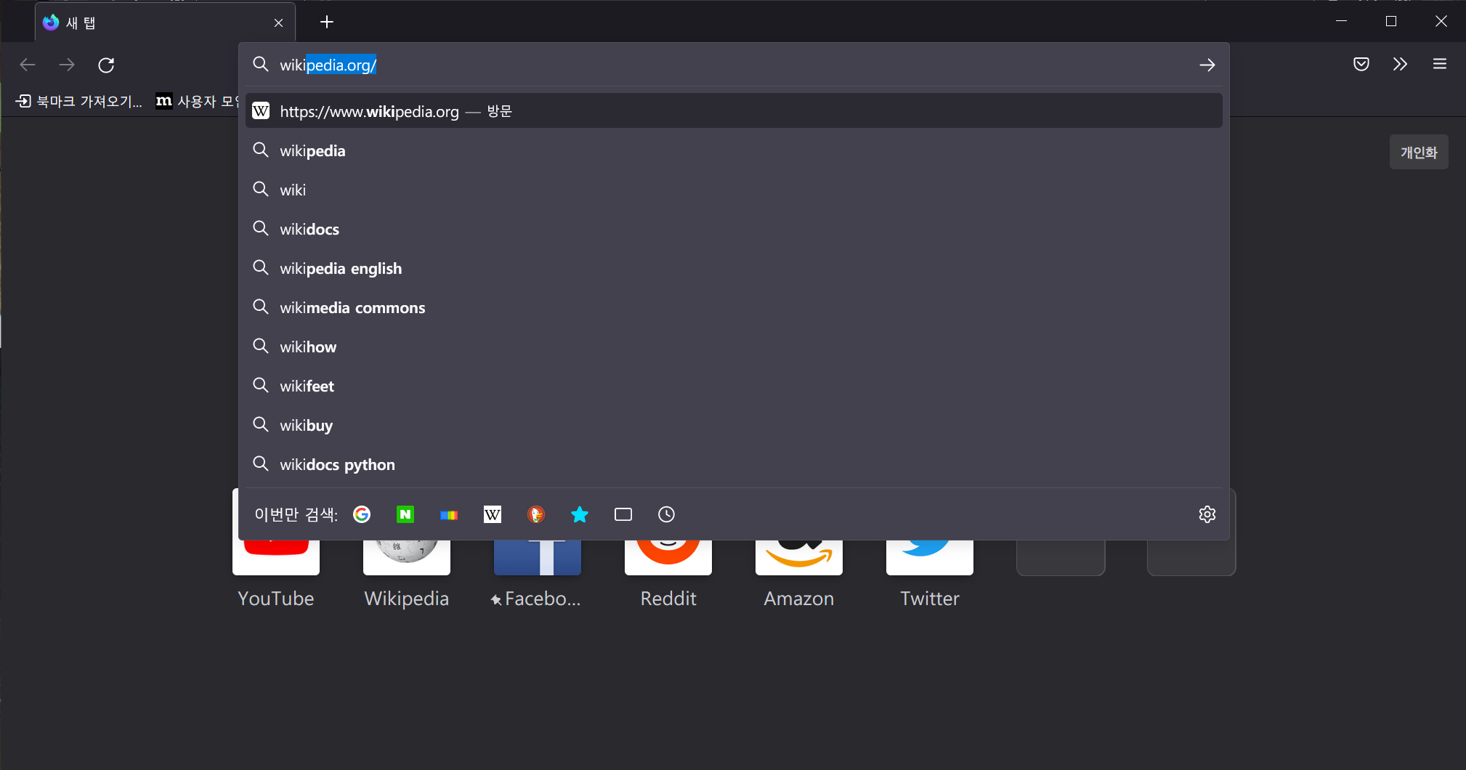Visit https://www.wikipedia.org suggestion
This screenshot has width=1466, height=770.
point(734,111)
